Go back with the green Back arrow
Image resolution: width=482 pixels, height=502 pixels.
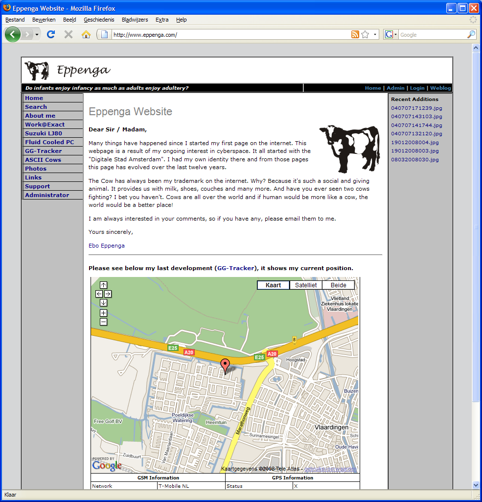click(12, 34)
